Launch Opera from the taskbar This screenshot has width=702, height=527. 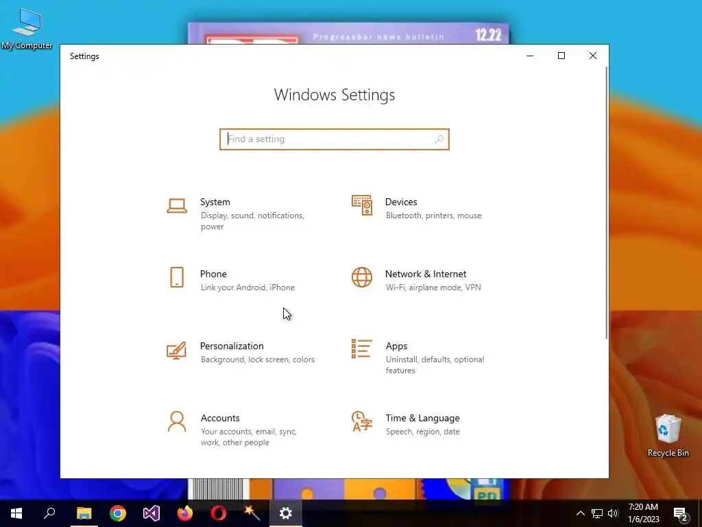pos(219,513)
